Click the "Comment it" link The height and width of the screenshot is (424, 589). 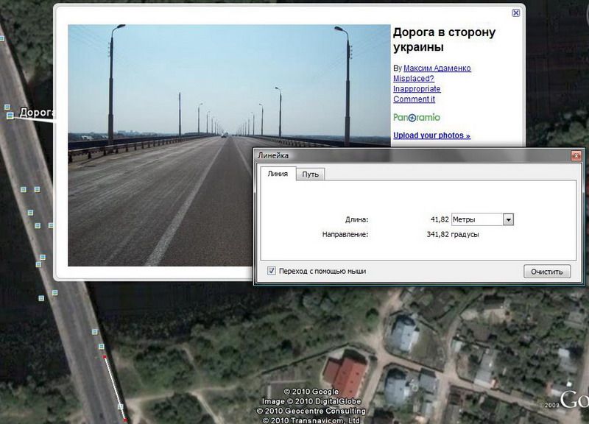[414, 99]
